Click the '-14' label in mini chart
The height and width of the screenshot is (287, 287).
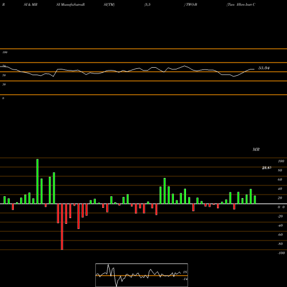(x=185, y=279)
